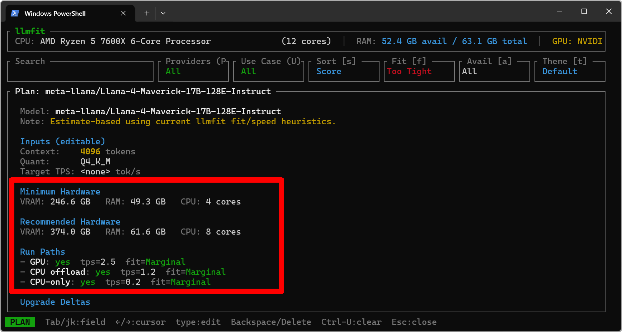Click the green PLAN mode indicator
The height and width of the screenshot is (332, 622).
tap(20, 322)
